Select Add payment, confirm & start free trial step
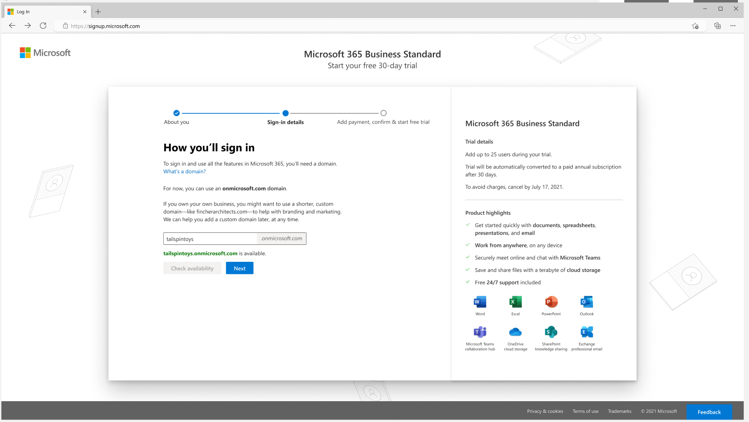The image size is (749, 422). 383,118
